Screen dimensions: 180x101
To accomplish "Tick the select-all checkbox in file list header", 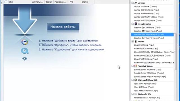I will [6, 2].
